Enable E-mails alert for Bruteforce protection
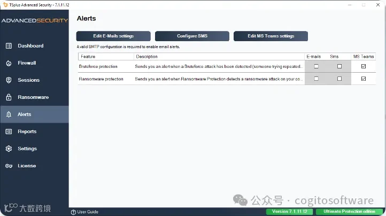 click(316, 66)
